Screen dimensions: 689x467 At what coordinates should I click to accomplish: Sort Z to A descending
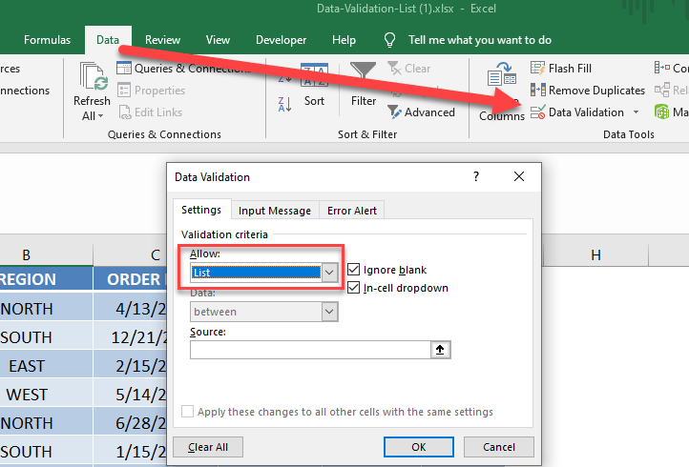point(284,105)
